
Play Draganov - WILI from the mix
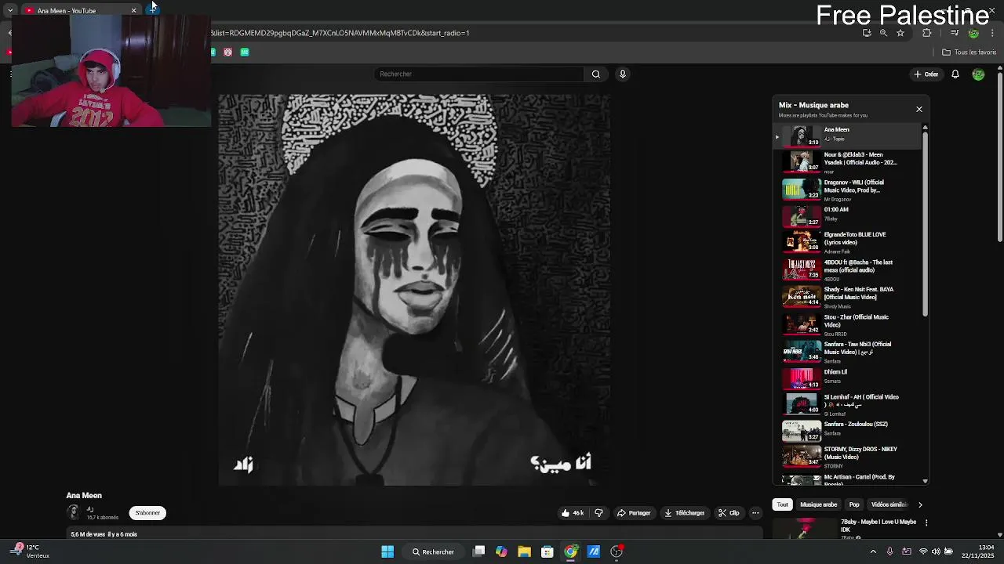[846, 189]
